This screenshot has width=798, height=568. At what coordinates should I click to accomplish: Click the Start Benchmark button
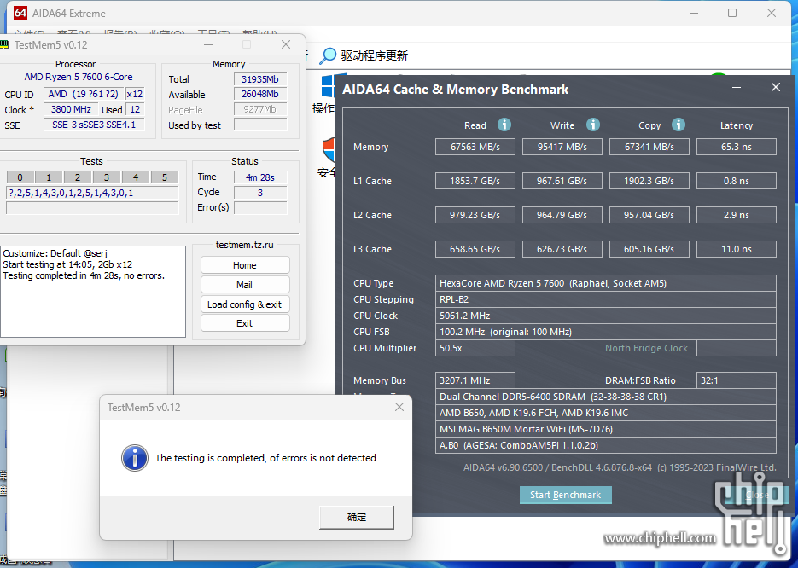click(565, 495)
